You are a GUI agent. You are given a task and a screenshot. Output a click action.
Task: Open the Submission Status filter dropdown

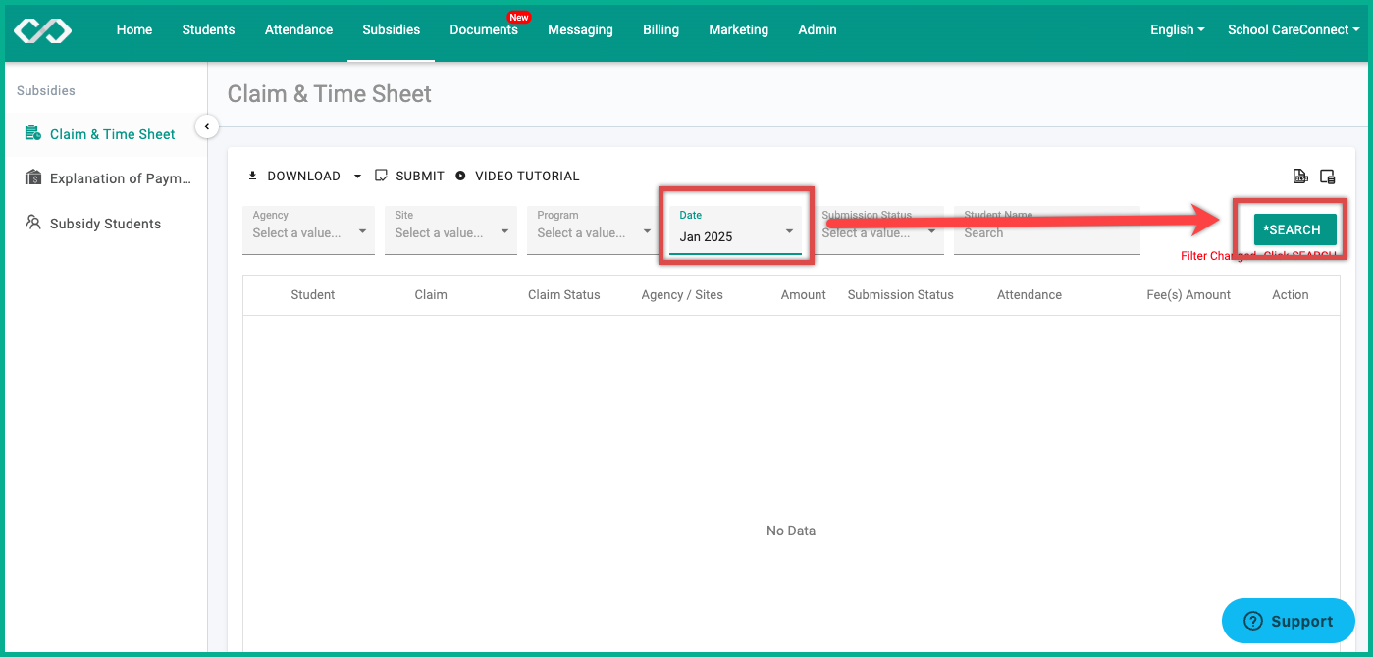[877, 229]
